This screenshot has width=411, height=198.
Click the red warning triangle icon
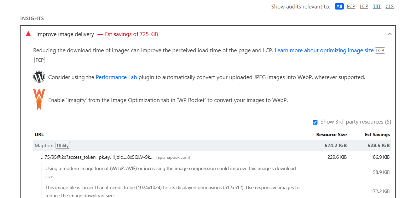coord(28,34)
